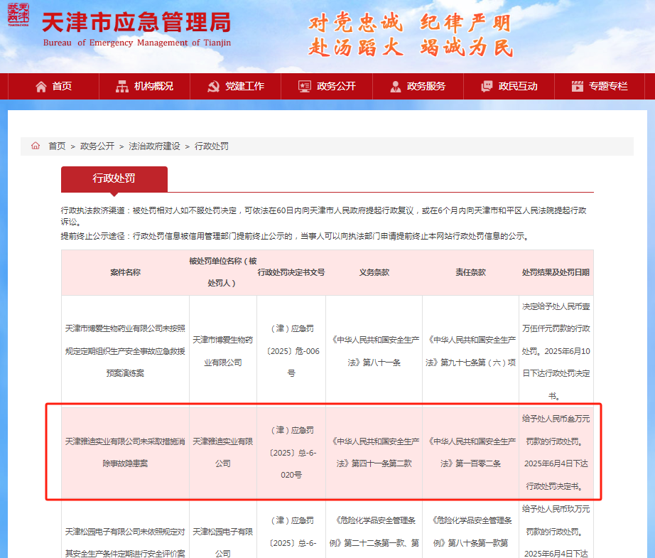
Task: Click Bureau of Emergency Management of Tianjin text
Action: tap(136, 43)
